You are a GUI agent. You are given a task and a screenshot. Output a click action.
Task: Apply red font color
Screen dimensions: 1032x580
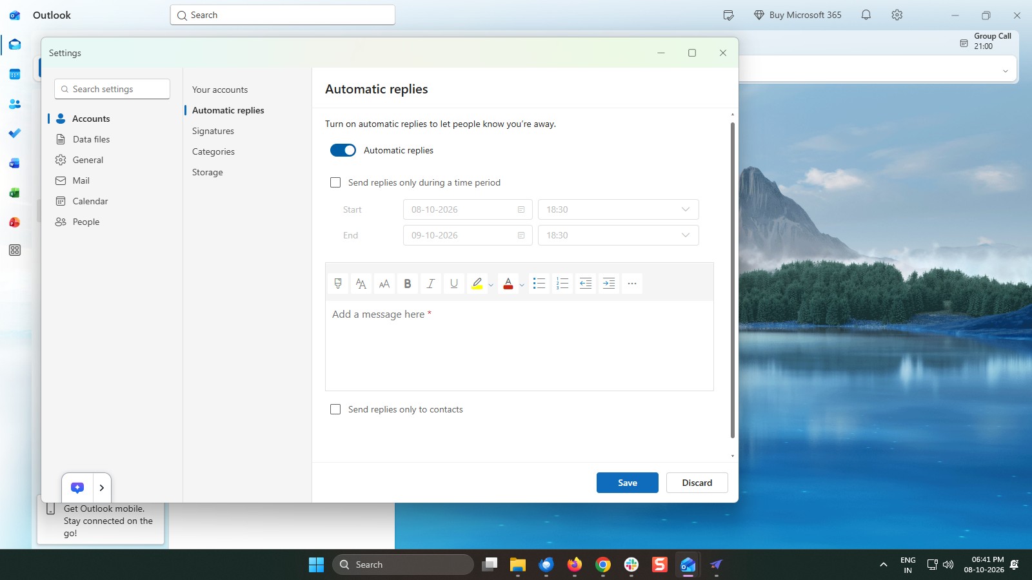click(508, 284)
